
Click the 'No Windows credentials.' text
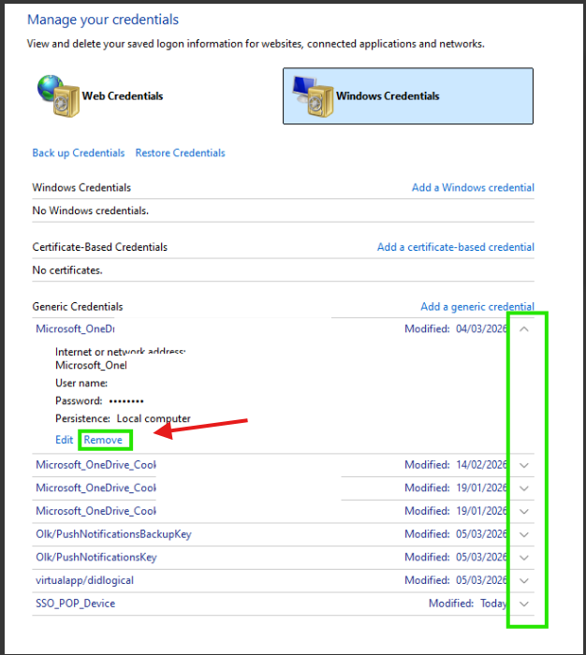(90, 211)
